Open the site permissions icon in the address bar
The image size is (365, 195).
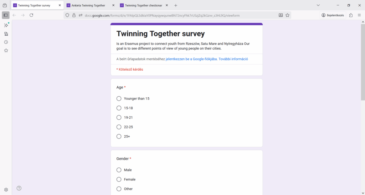pos(81,15)
